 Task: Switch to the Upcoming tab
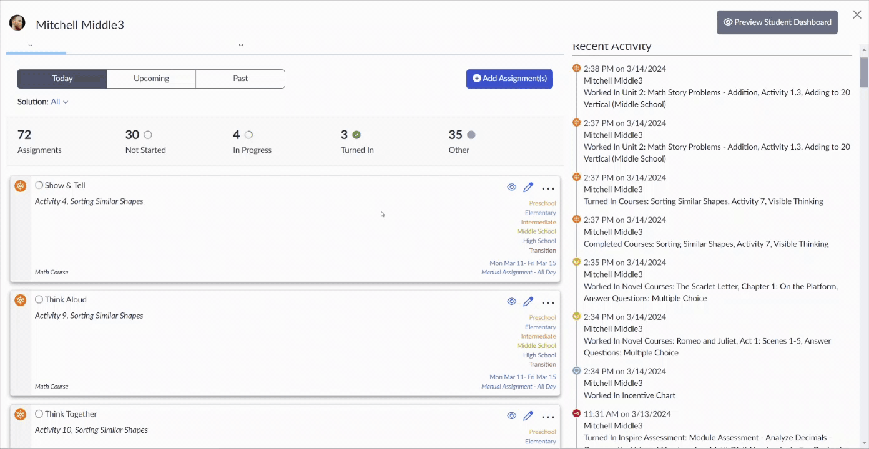151,79
